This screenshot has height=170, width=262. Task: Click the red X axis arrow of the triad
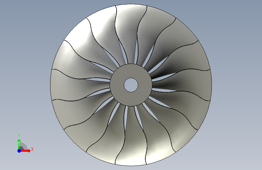[26, 151]
